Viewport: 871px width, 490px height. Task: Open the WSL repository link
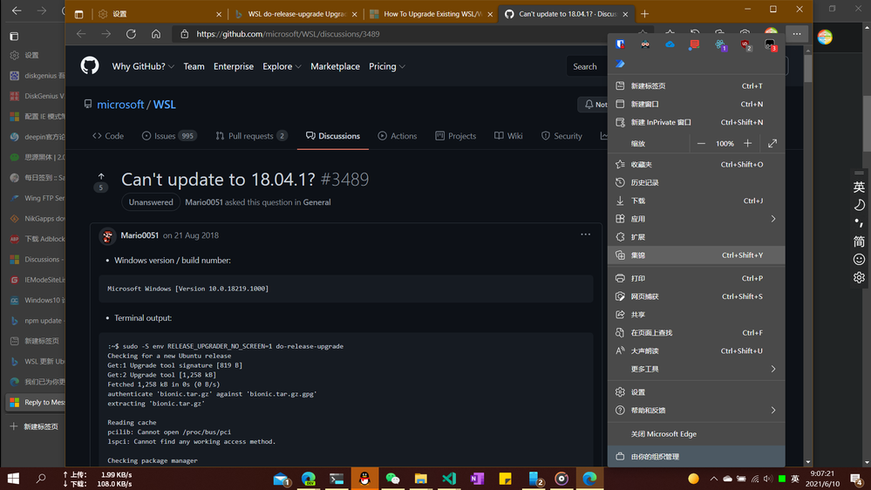[x=165, y=105]
